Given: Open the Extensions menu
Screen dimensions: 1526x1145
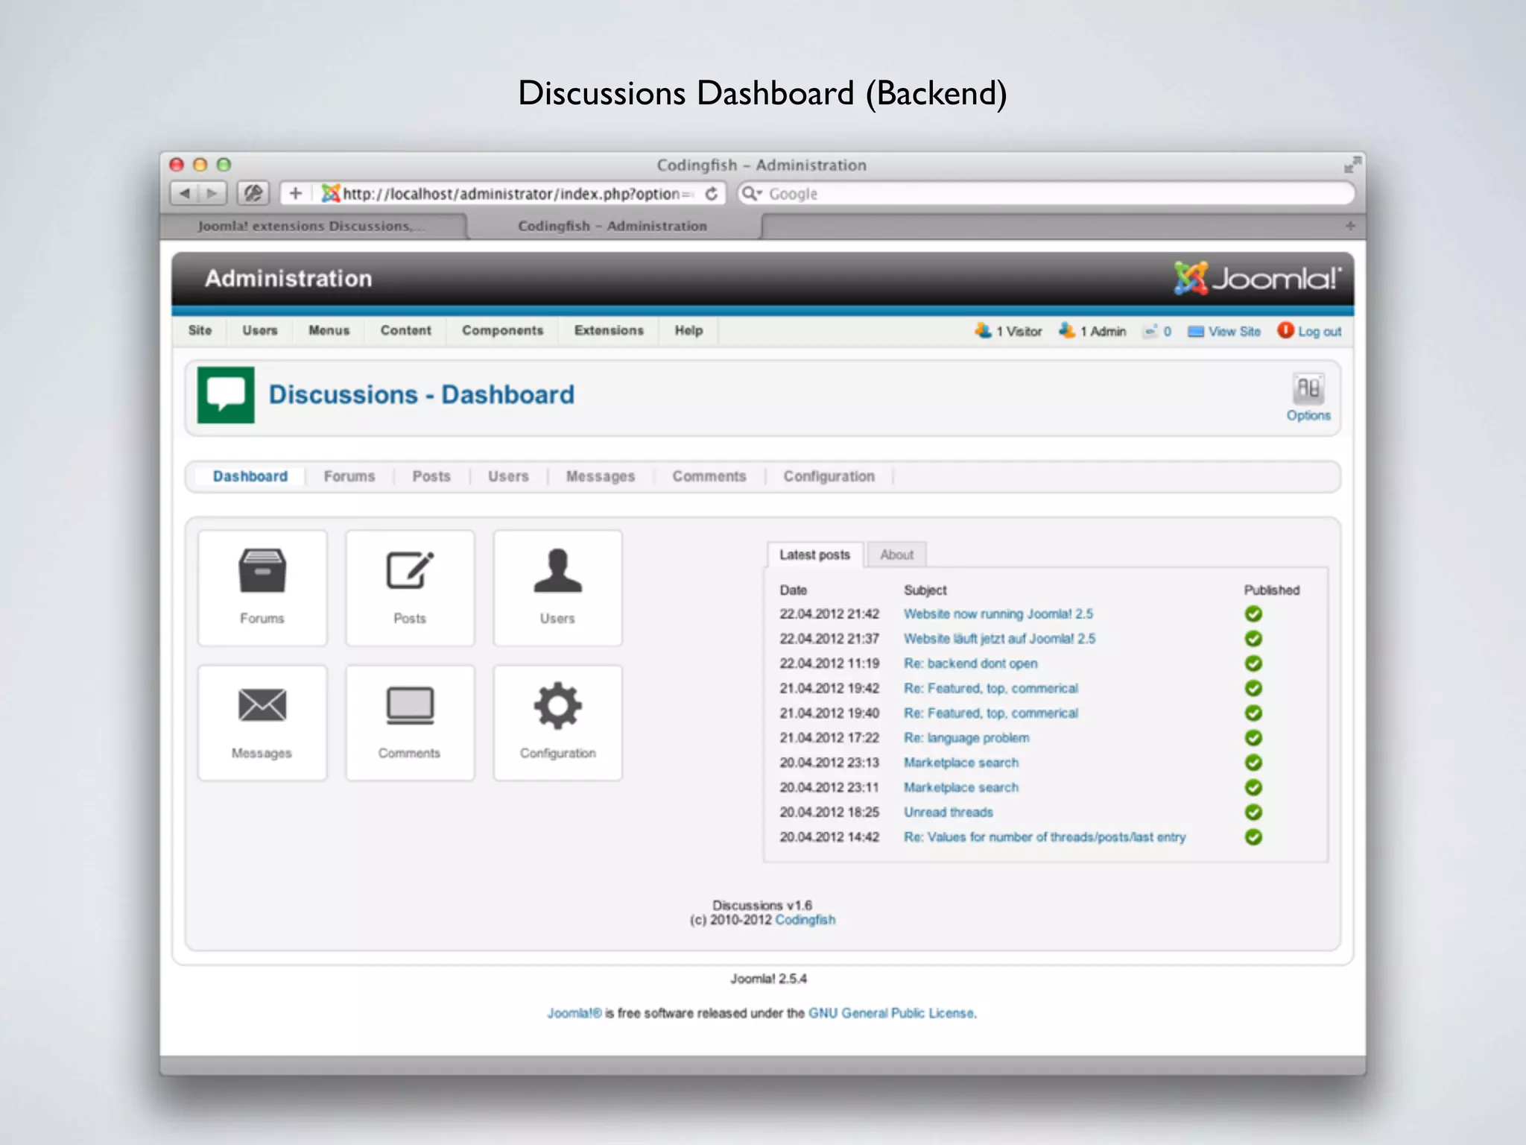Looking at the screenshot, I should 609,330.
